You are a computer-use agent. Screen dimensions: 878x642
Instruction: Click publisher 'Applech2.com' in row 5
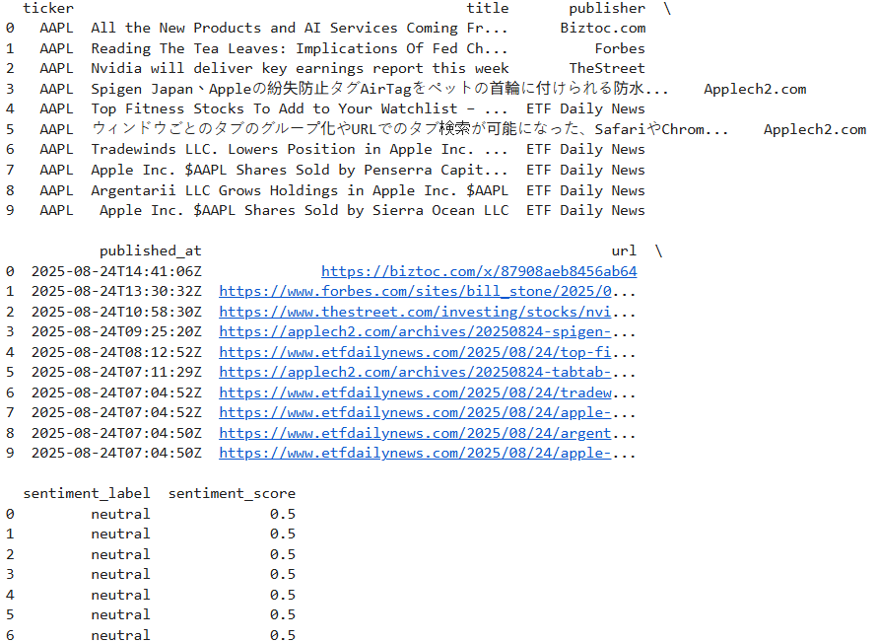815,129
